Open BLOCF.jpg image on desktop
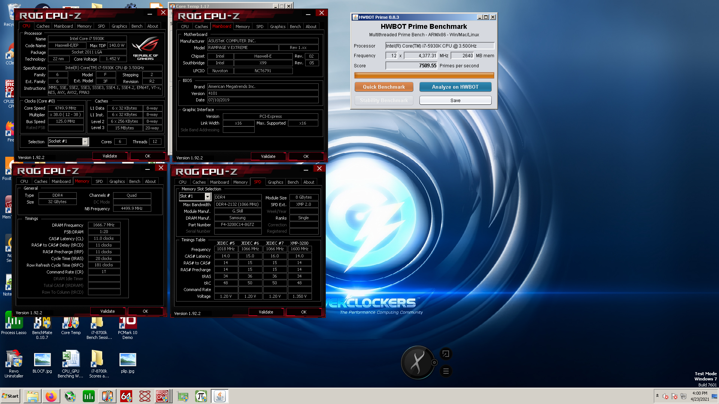 (x=42, y=362)
